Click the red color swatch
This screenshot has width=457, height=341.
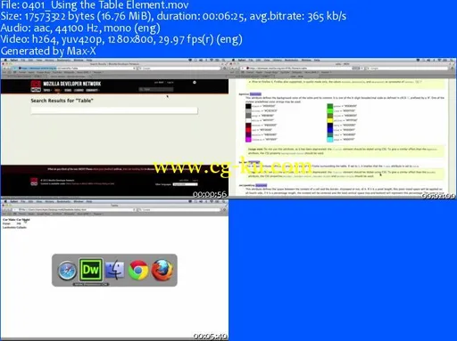pyautogui.click(x=248, y=130)
